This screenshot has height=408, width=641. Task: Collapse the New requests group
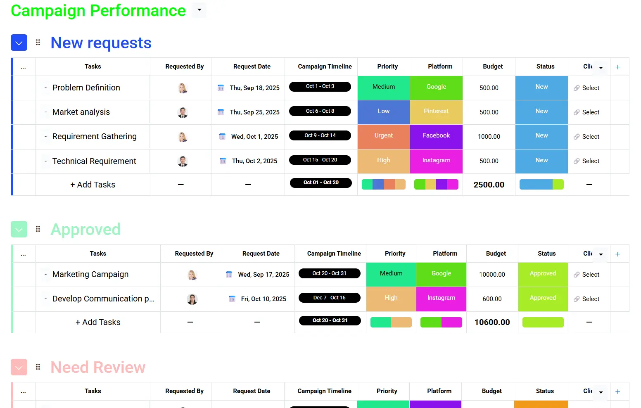click(x=19, y=43)
